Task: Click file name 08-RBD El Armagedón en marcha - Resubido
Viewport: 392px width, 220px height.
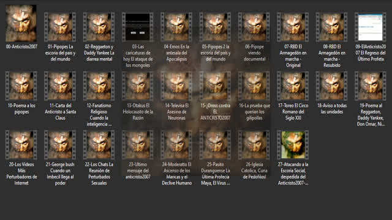Action: tap(332, 56)
